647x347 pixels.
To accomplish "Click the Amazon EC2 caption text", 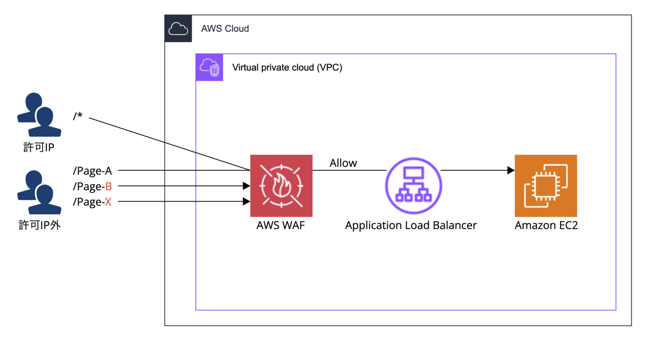I will 546,225.
